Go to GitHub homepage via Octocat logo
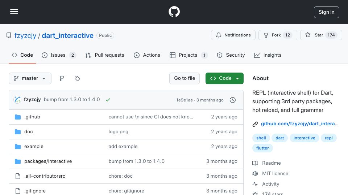 click(x=174, y=12)
